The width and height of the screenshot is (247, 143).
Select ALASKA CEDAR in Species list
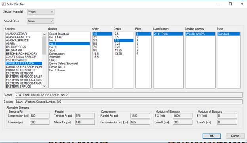pos(16,34)
